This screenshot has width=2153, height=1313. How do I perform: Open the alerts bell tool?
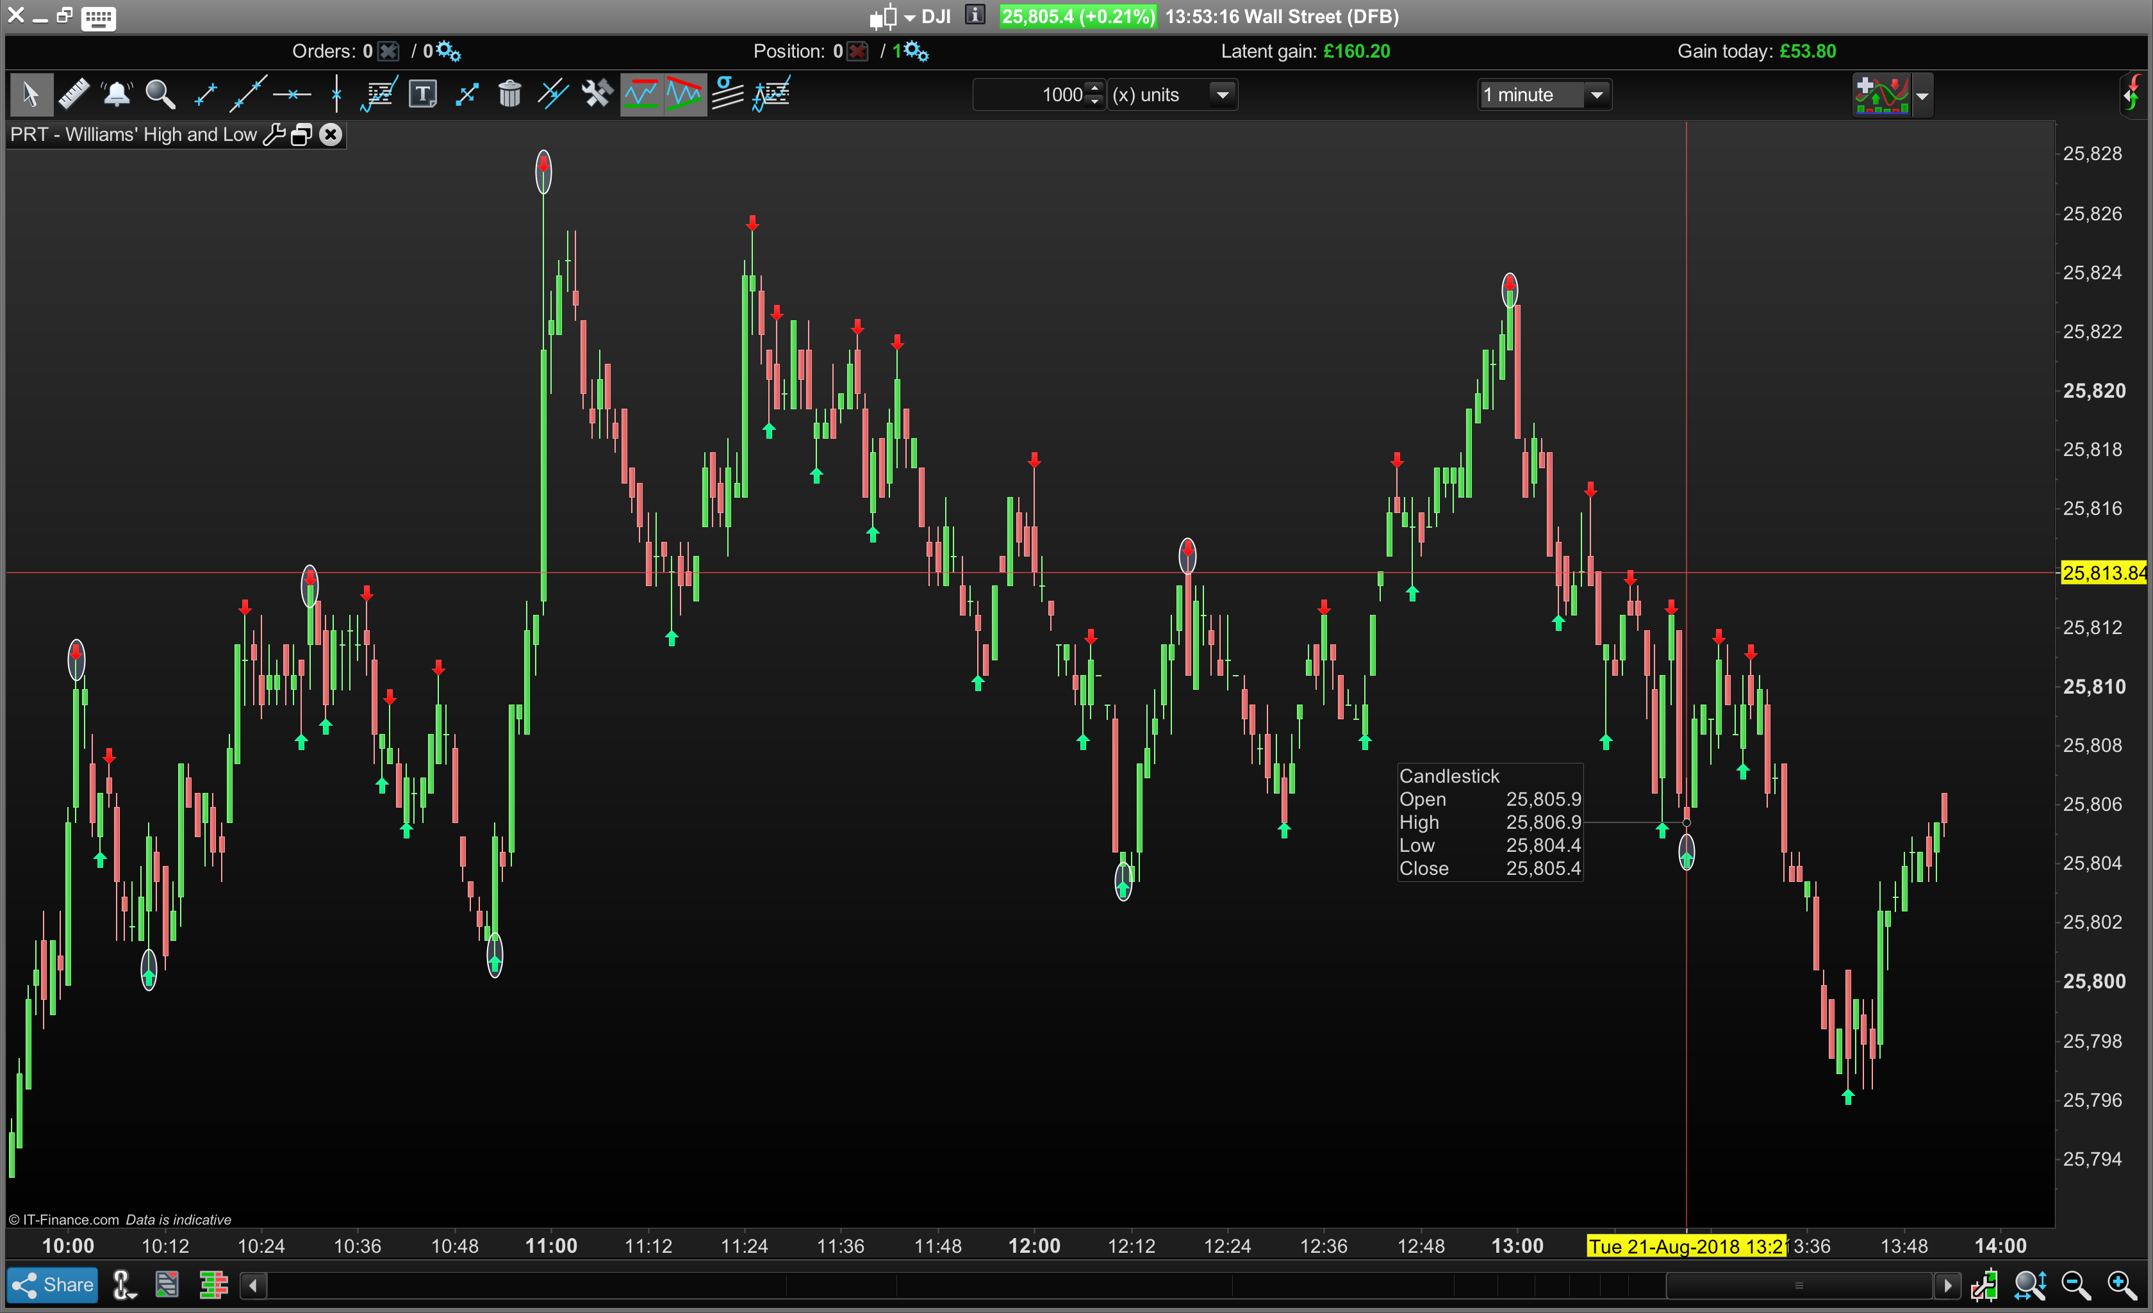click(x=116, y=94)
